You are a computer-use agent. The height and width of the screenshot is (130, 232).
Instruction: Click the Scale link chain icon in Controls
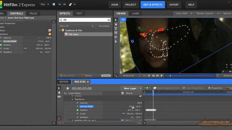pos(25,48)
